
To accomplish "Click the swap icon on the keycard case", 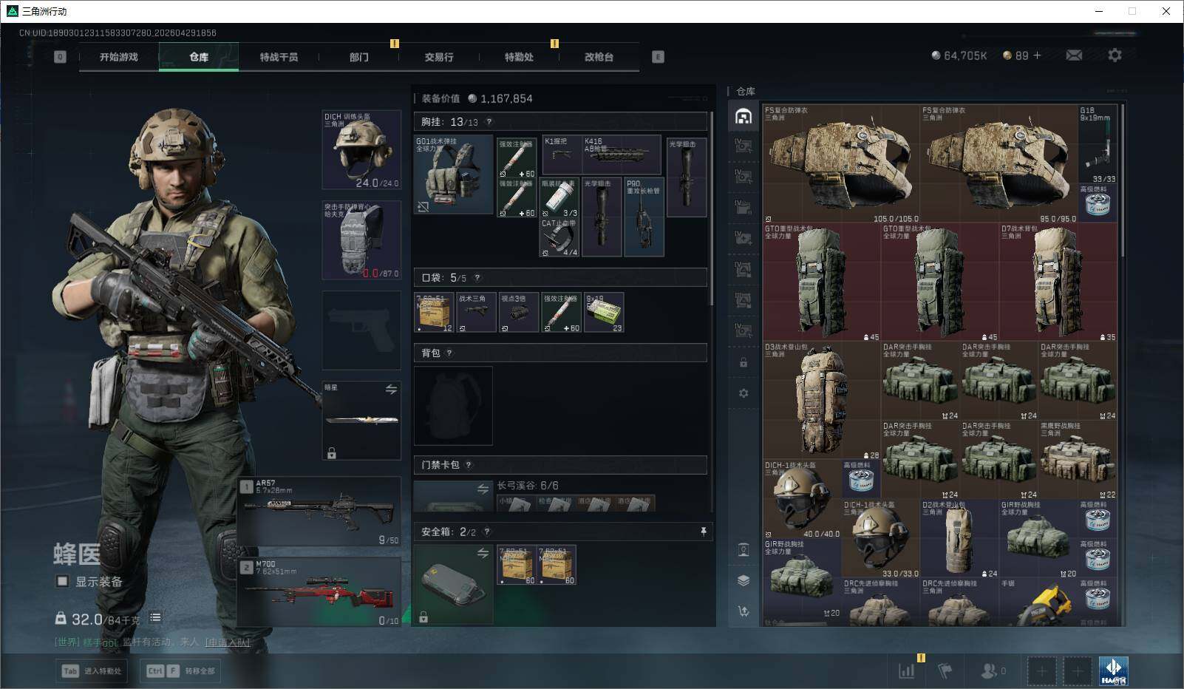I will pos(483,489).
